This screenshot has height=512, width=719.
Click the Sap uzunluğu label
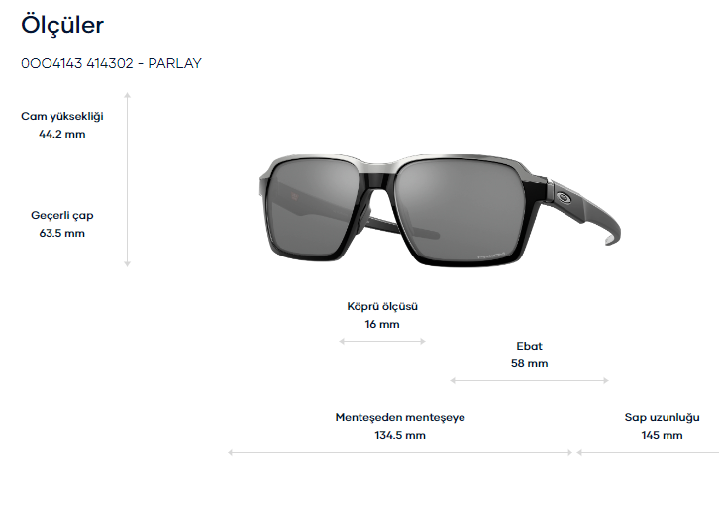pyautogui.click(x=662, y=417)
